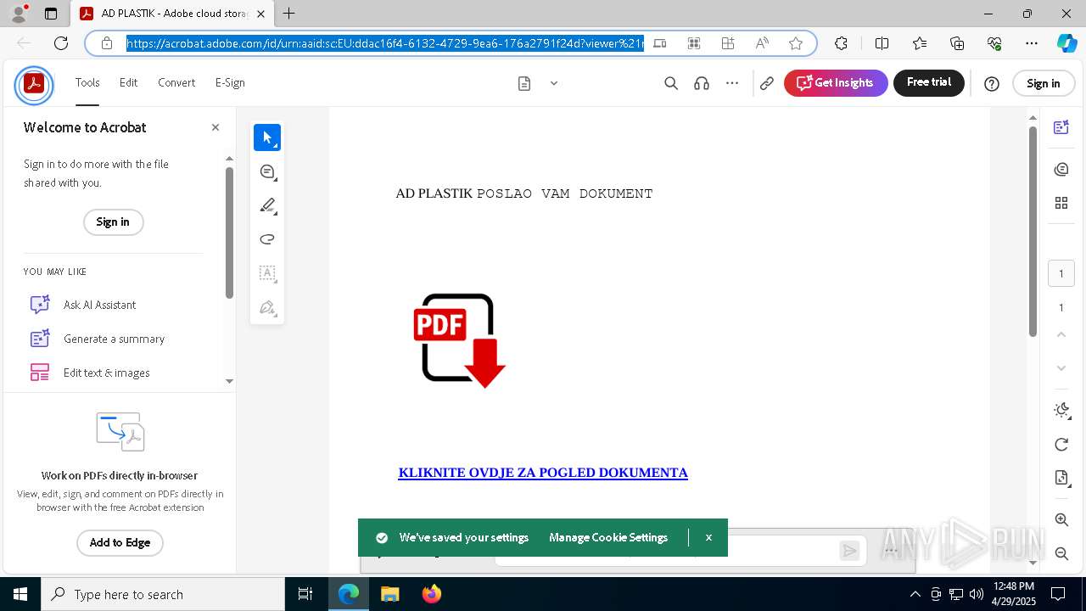Click the copy link chain icon
The width and height of the screenshot is (1086, 611).
coord(767,83)
